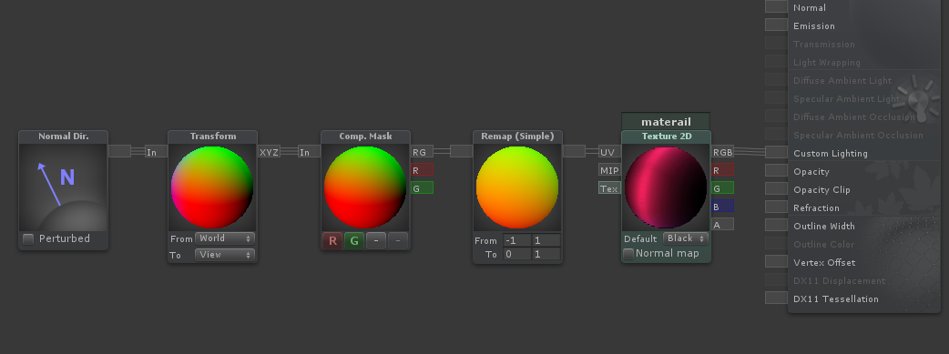Click the XYZ output connector on Transform
Screen dimensions: 949x354
270,152
